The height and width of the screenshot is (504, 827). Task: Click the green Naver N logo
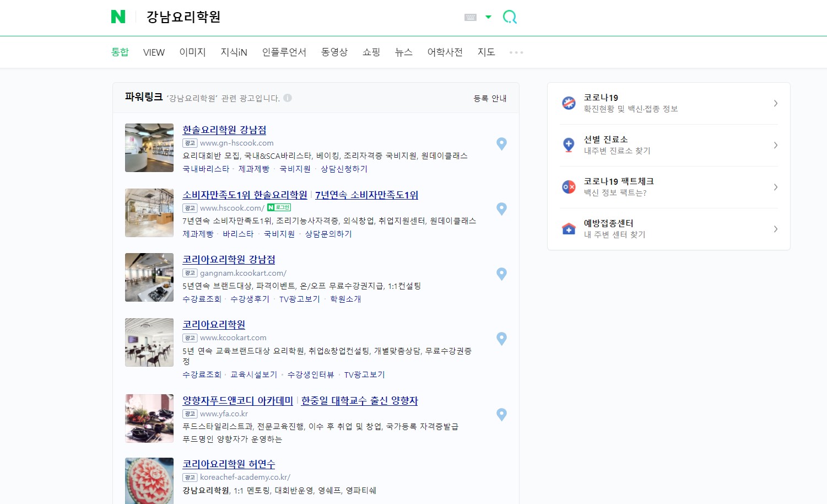pos(118,17)
